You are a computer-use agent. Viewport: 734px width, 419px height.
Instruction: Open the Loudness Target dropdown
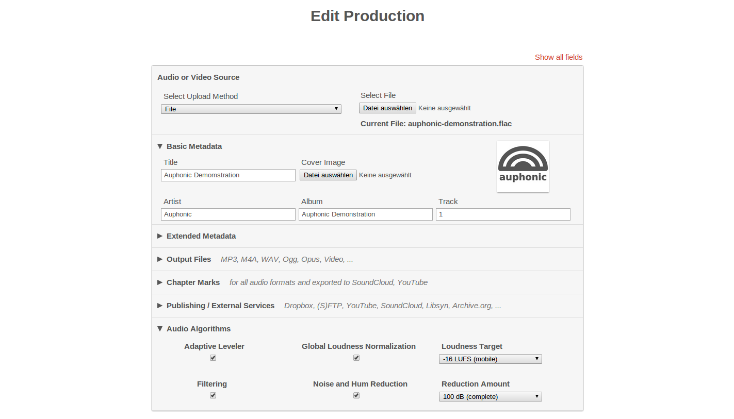(491, 359)
